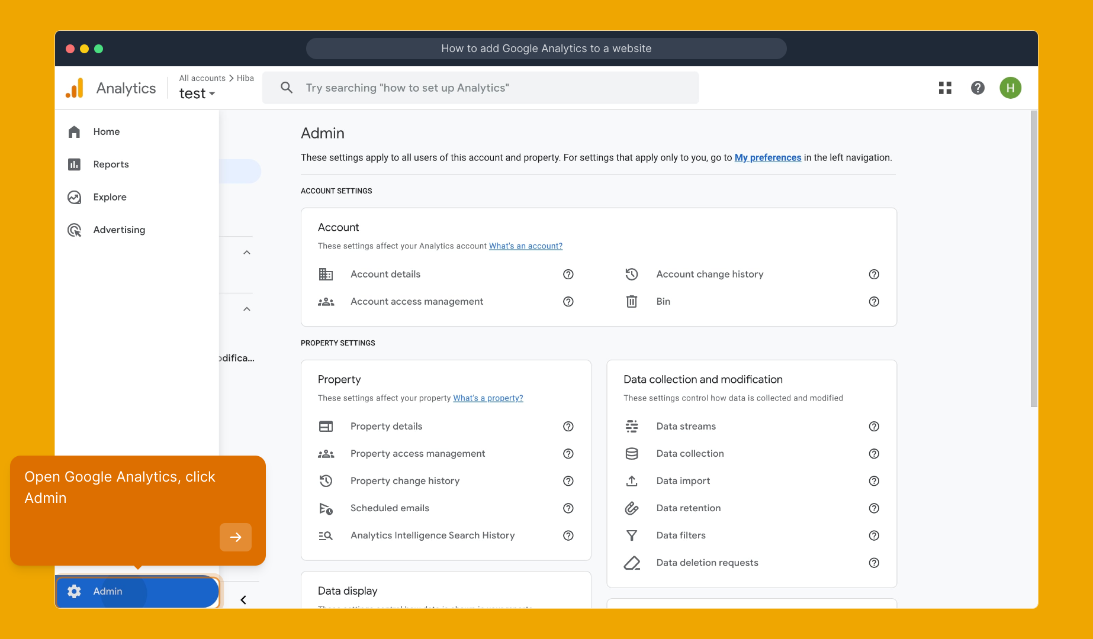Select the Property change history clock icon

point(326,480)
